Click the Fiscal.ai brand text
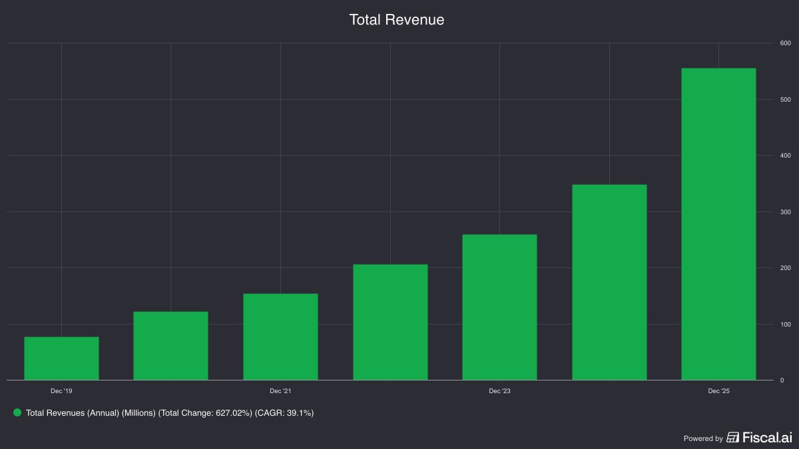 coord(767,438)
